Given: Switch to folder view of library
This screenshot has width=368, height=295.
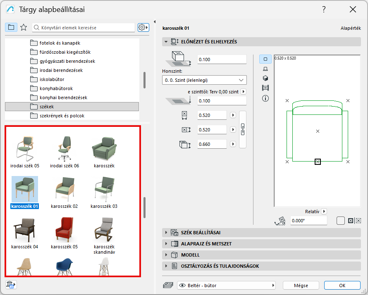Looking at the screenshot, I should point(11,27).
